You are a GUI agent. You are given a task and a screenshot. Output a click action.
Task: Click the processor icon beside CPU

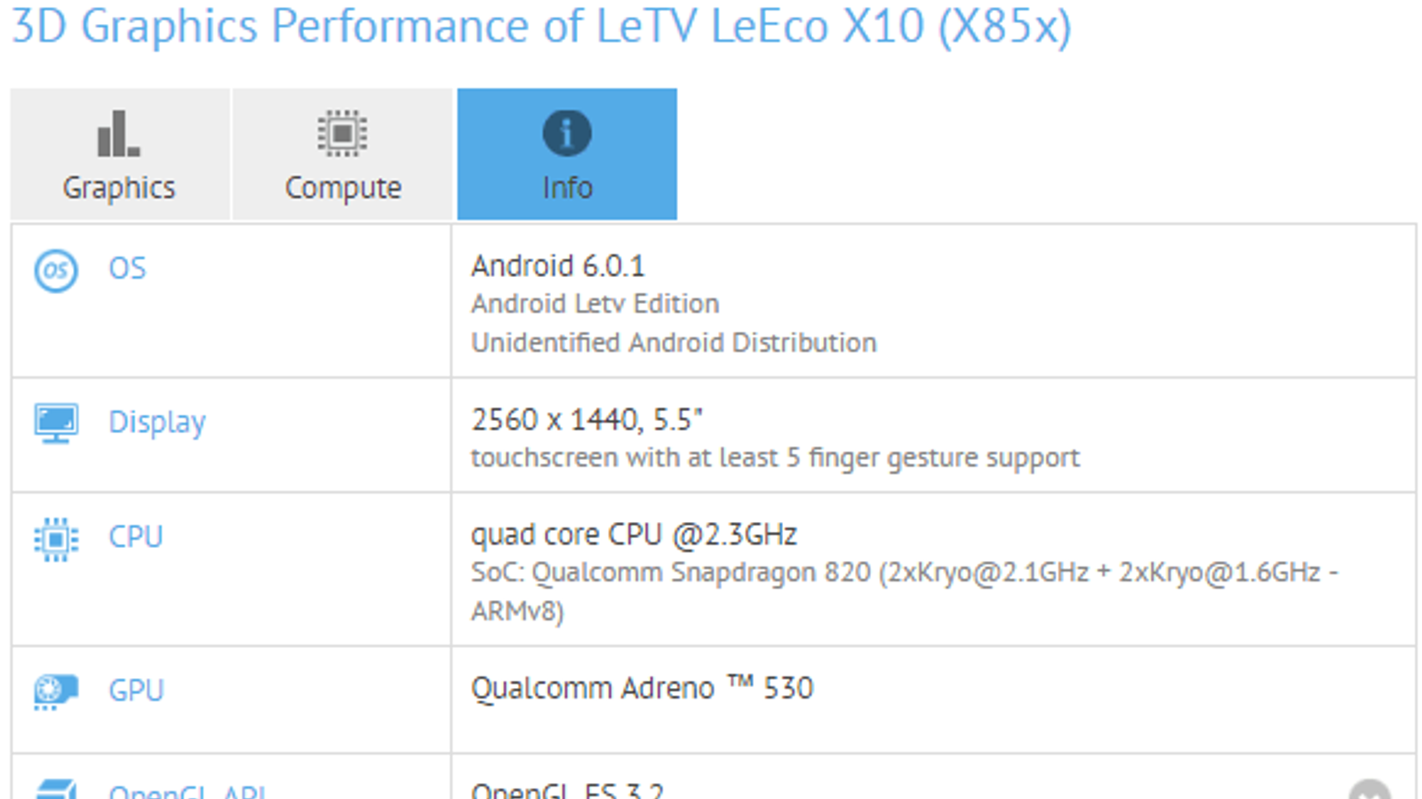(x=56, y=539)
